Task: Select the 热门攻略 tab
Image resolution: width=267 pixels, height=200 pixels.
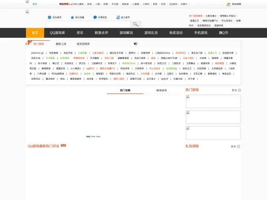Action: point(125,90)
